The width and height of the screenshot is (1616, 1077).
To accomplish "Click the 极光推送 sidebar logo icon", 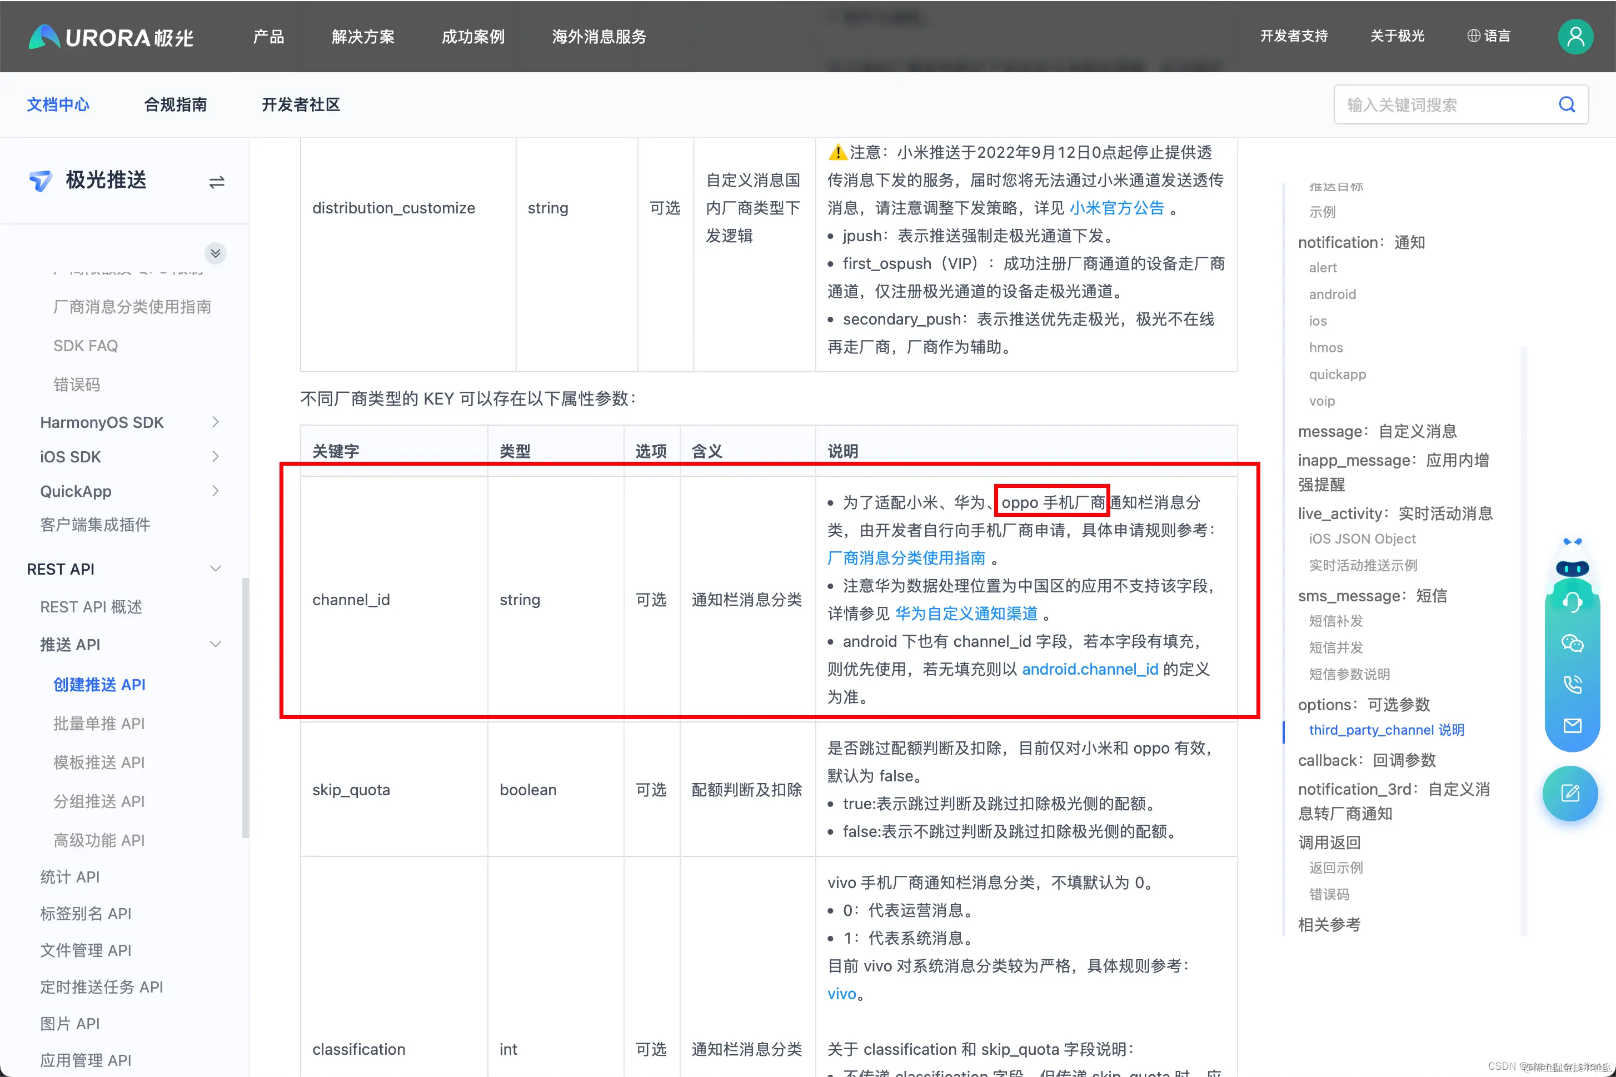I will [x=41, y=180].
